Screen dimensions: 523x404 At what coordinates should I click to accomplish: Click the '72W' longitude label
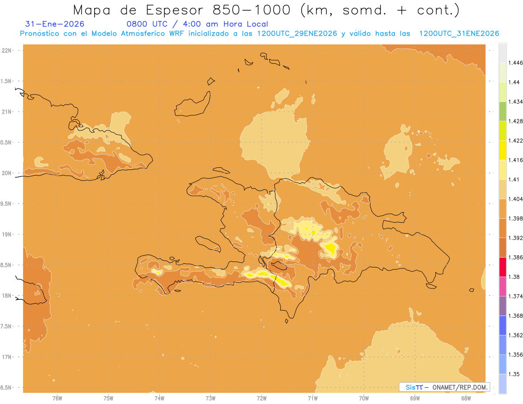(x=261, y=398)
